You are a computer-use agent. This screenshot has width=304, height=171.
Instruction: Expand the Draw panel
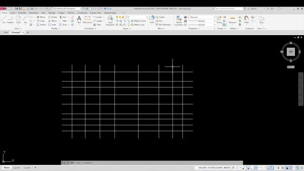tap(18, 28)
